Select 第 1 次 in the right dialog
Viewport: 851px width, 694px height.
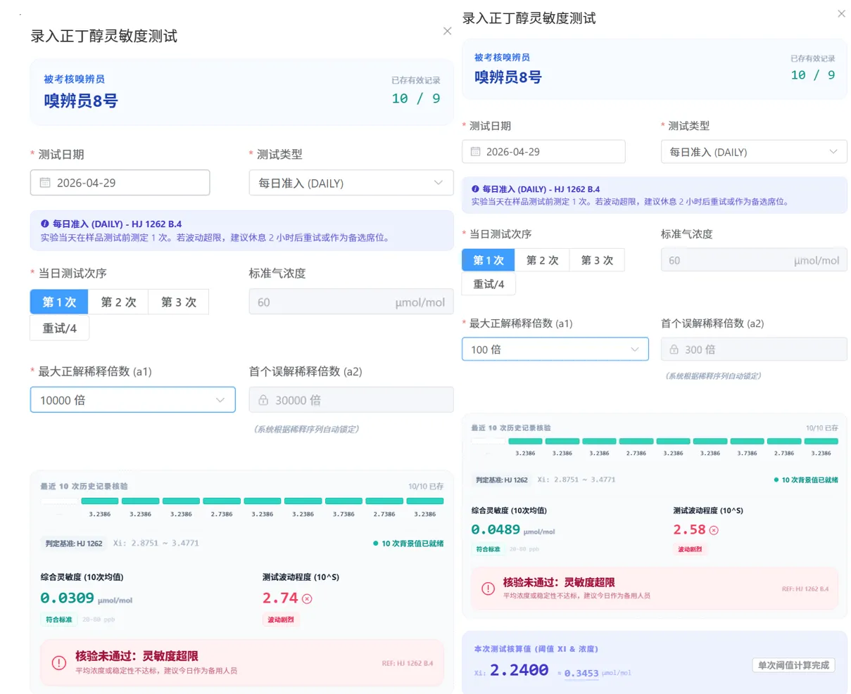point(488,260)
